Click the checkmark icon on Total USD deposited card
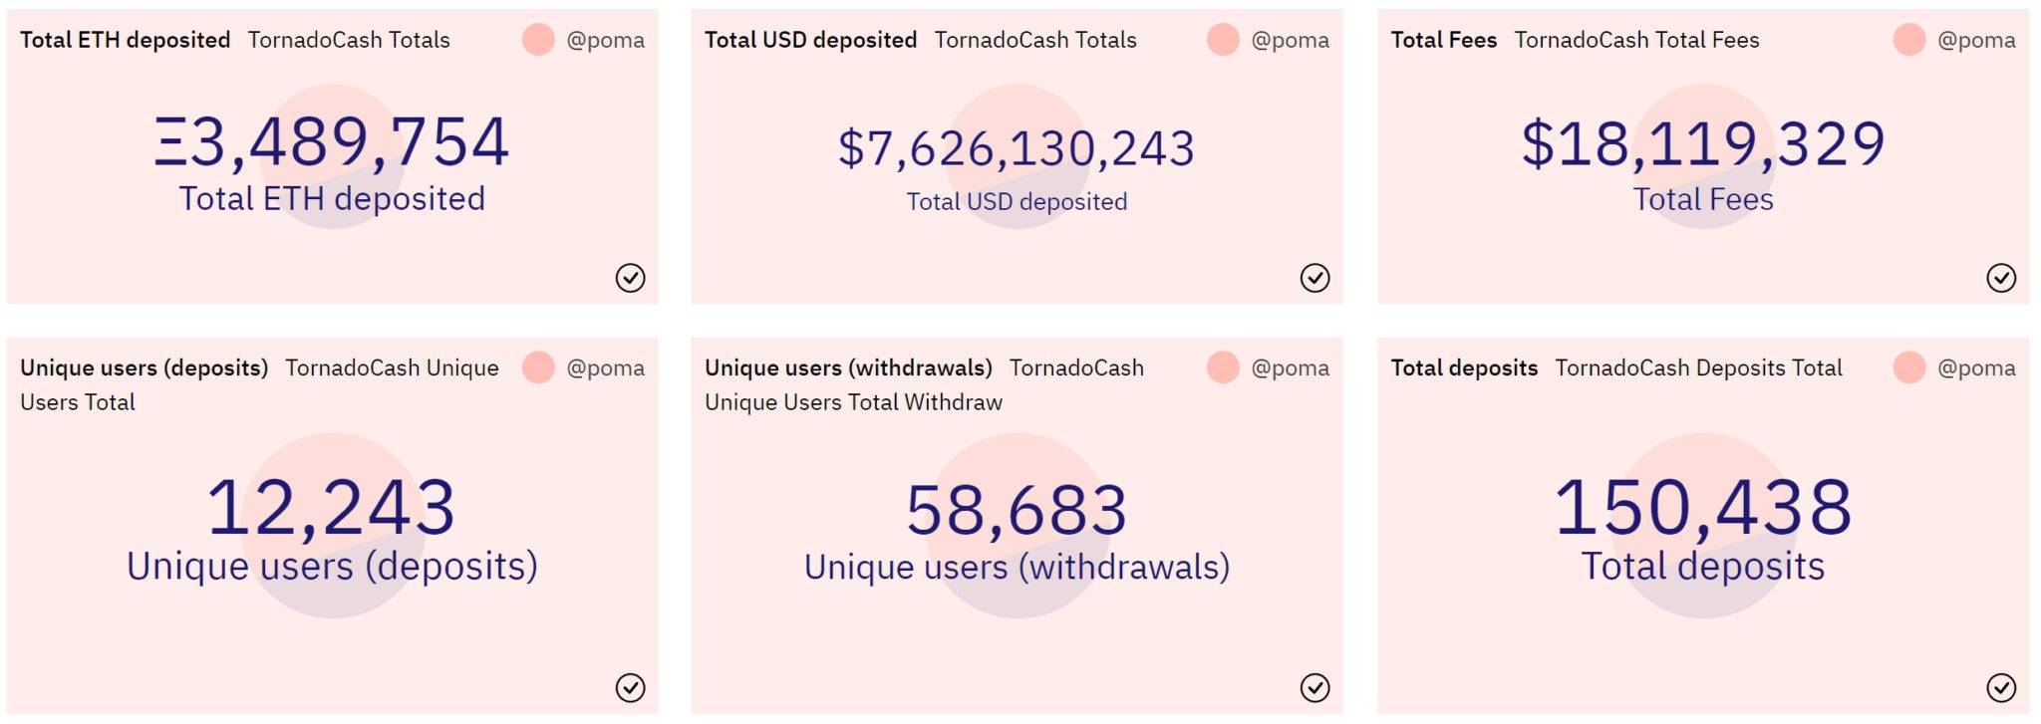This screenshot has height=724, width=2041. pyautogui.click(x=1314, y=278)
